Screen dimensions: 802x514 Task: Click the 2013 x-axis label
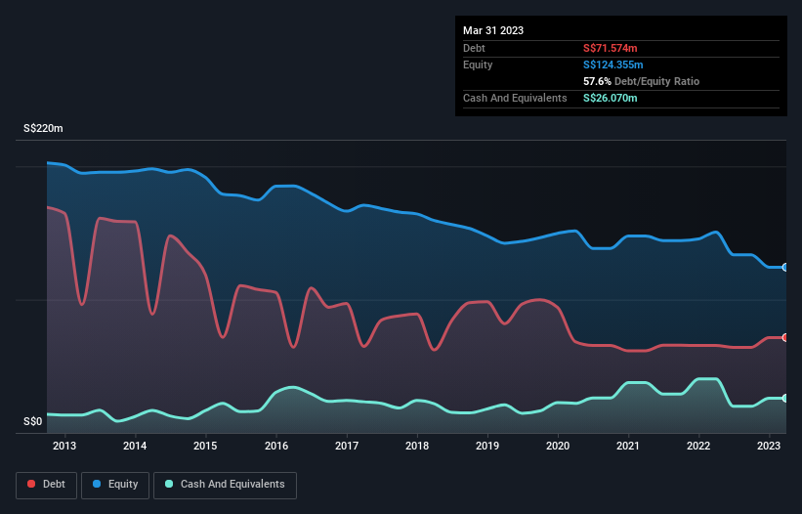[x=64, y=446]
